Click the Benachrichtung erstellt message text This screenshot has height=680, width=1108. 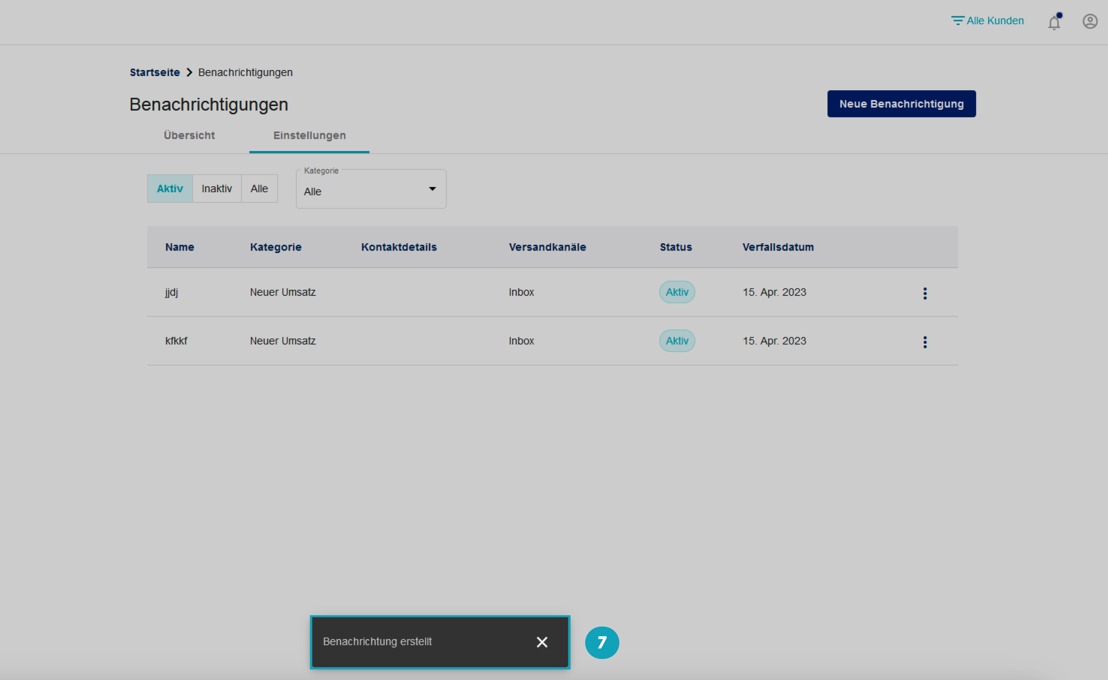coord(377,642)
